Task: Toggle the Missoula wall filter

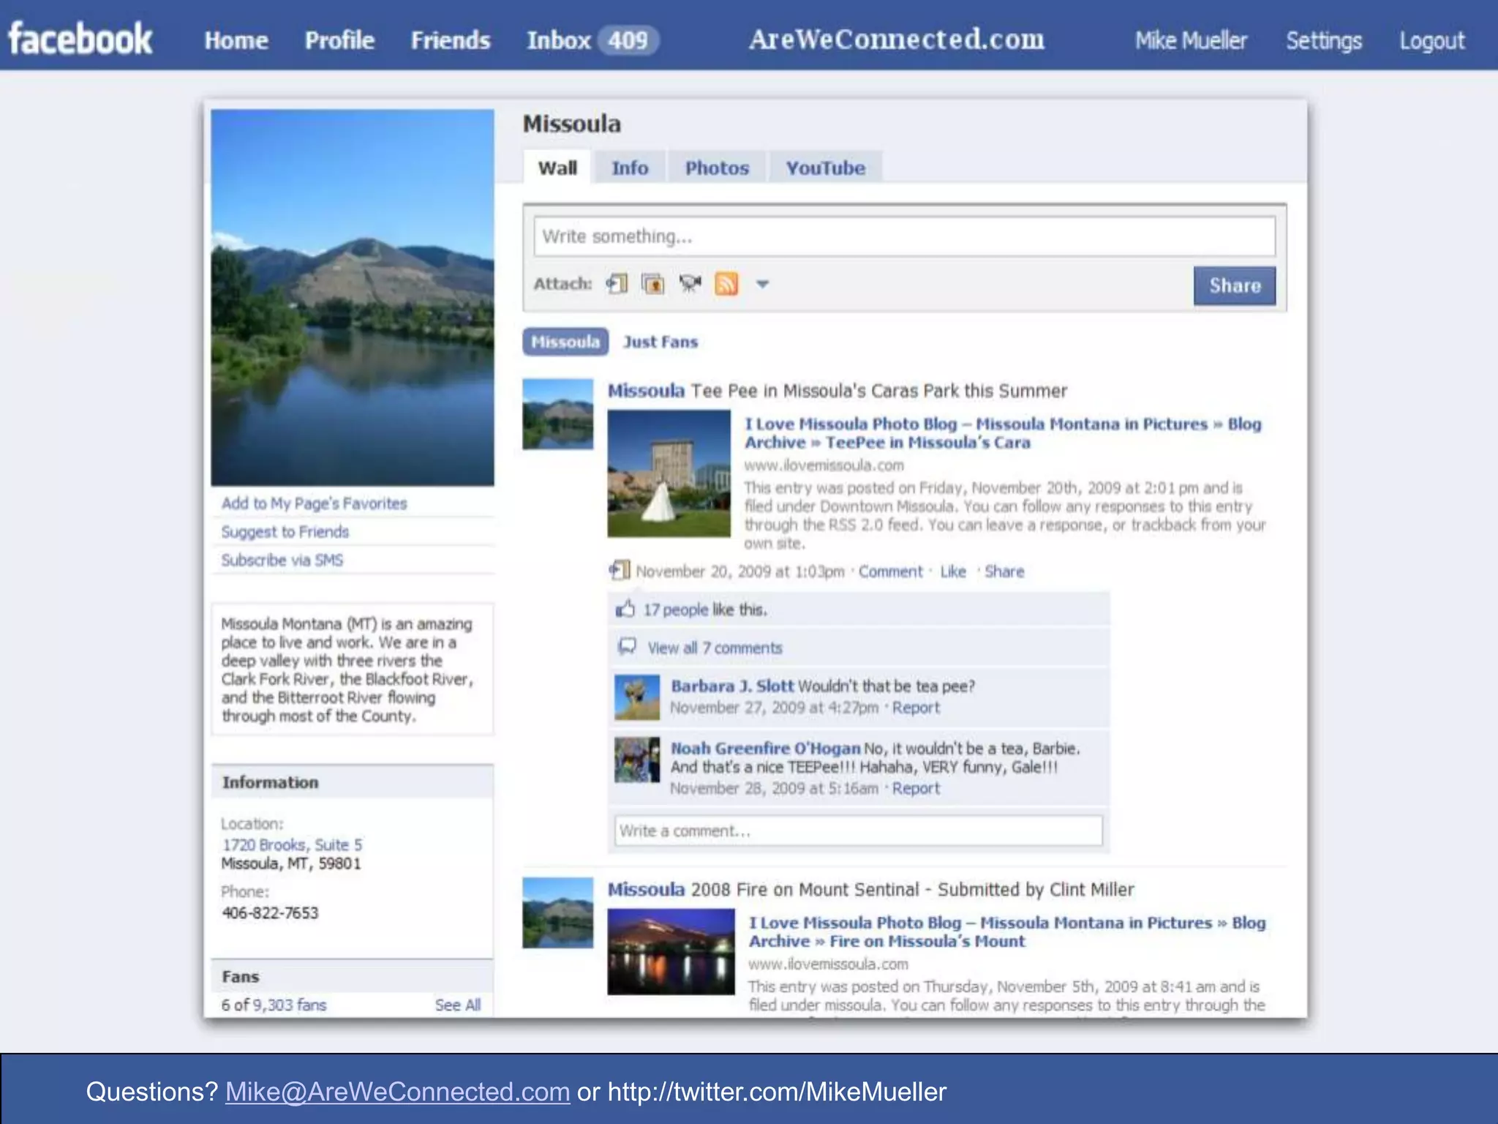Action: click(565, 342)
